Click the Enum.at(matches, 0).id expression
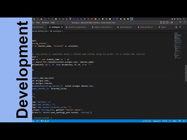The height and width of the screenshot is (140, 187). [x=69, y=65]
